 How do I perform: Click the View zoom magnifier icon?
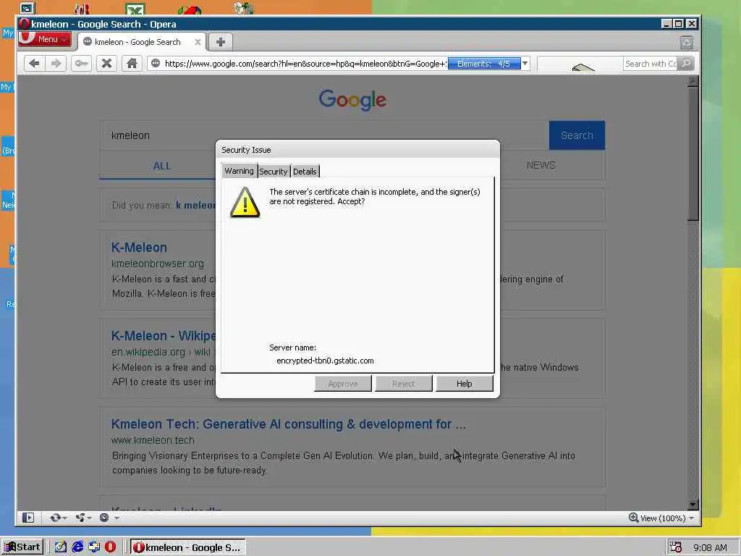633,518
